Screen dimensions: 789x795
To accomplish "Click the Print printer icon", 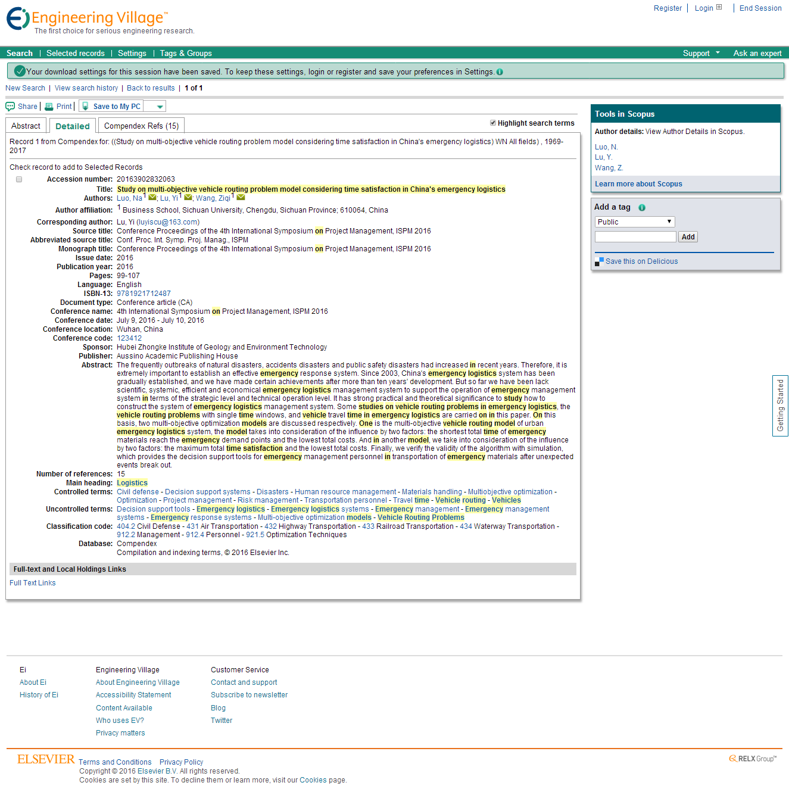I will point(49,107).
